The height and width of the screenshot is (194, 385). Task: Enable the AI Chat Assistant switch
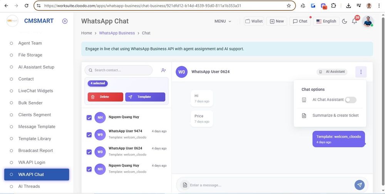[x=350, y=100]
